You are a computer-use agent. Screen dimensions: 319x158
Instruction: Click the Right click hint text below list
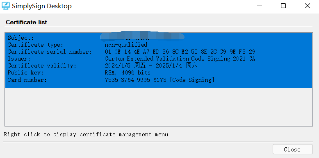(86, 134)
